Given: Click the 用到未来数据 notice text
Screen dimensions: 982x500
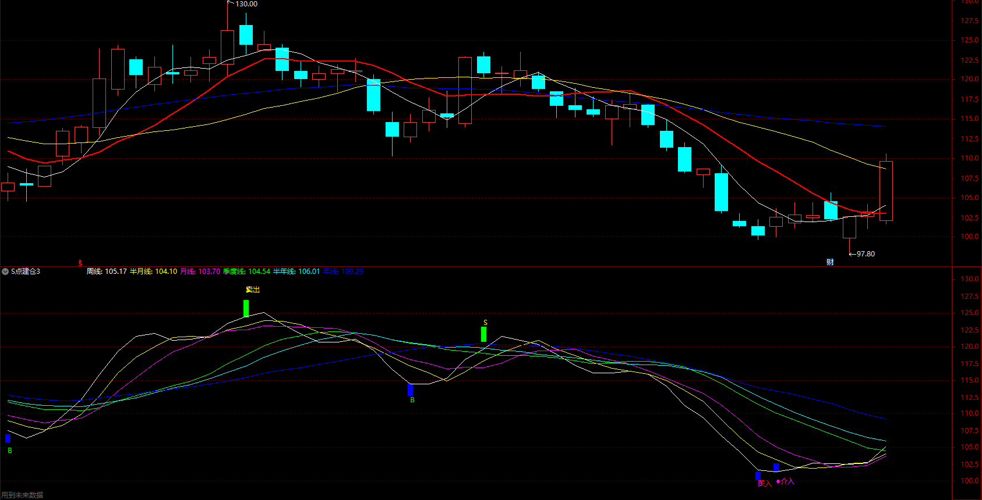Looking at the screenshot, I should tap(22, 495).
